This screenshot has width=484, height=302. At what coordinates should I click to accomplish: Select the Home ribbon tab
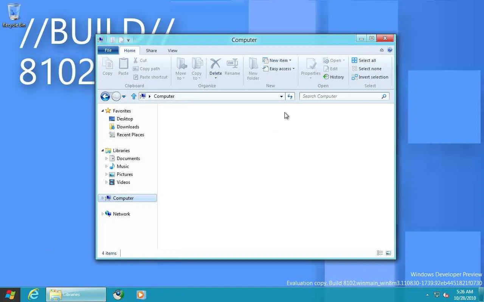tap(130, 51)
